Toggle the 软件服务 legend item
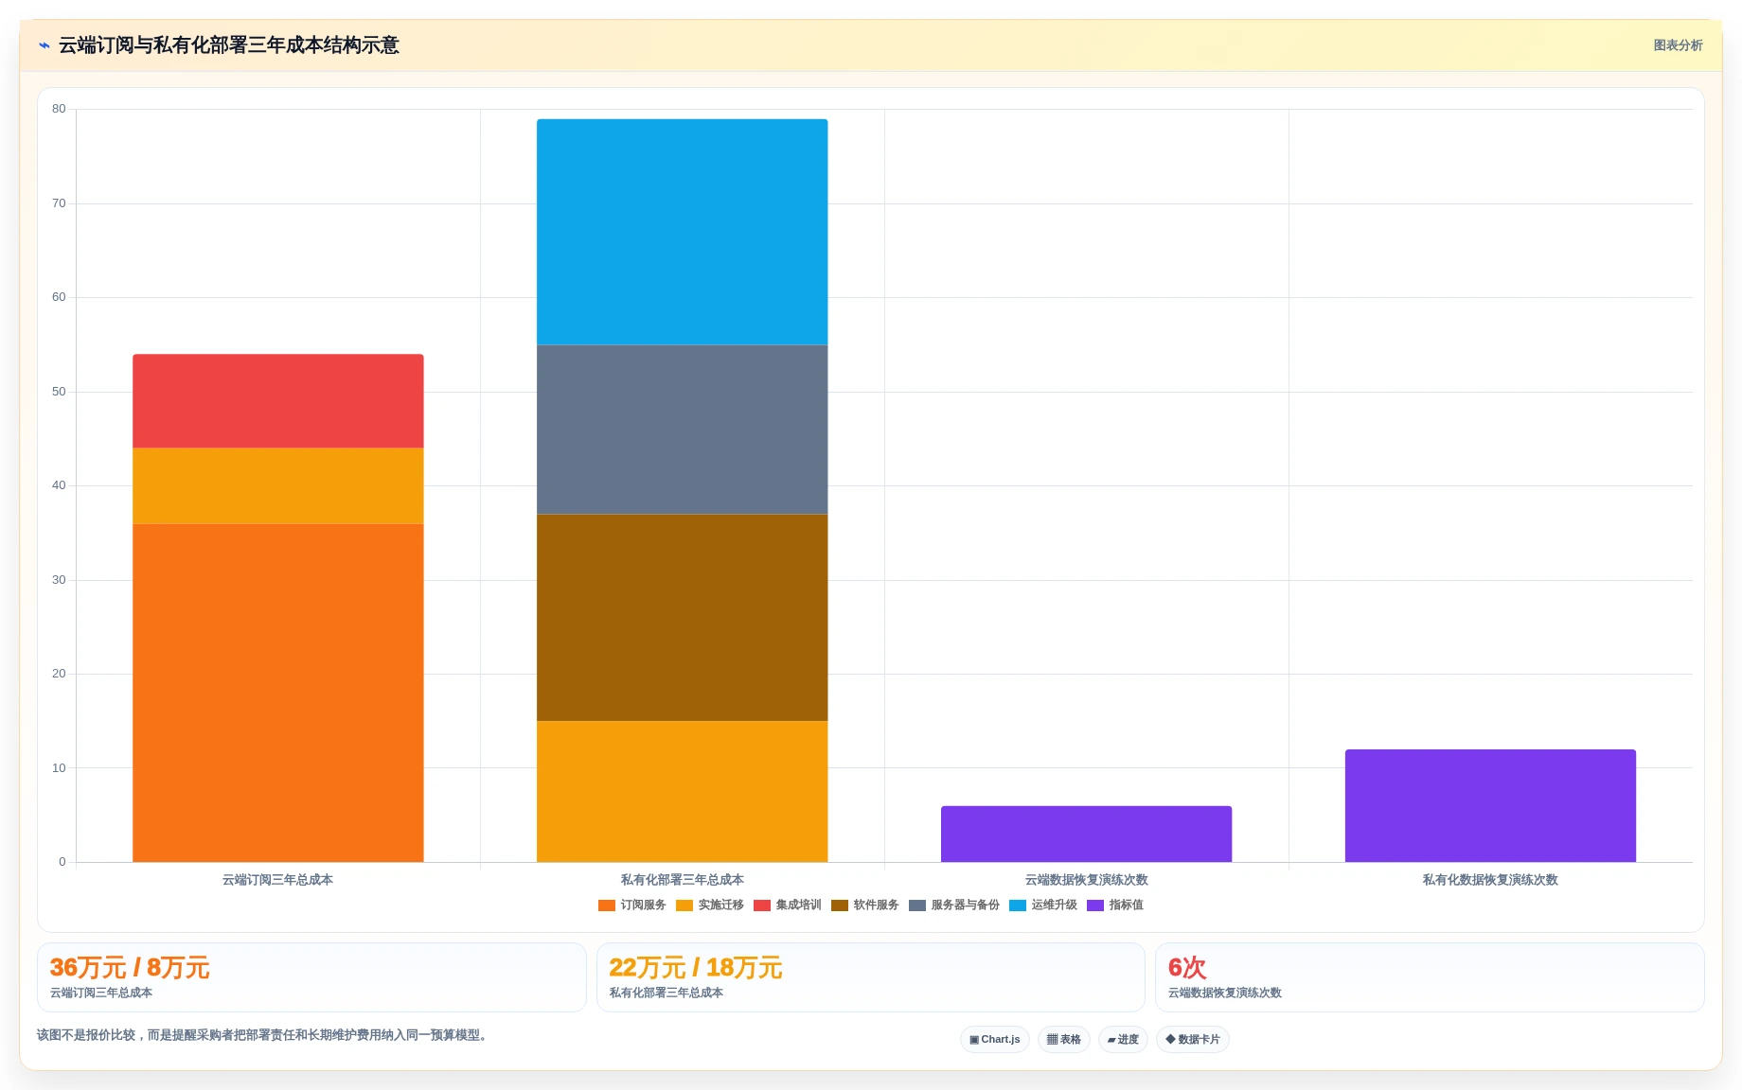Image resolution: width=1742 pixels, height=1090 pixels. pos(865,905)
